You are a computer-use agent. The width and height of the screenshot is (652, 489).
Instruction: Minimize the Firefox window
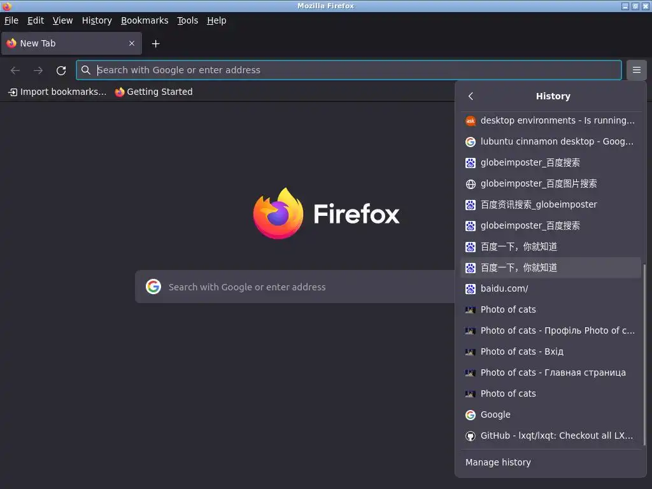625,6
